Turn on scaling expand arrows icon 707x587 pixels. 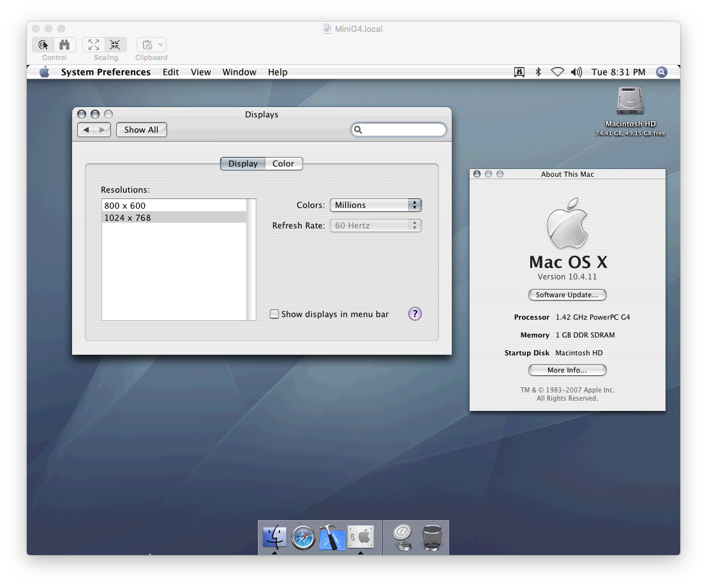point(94,45)
